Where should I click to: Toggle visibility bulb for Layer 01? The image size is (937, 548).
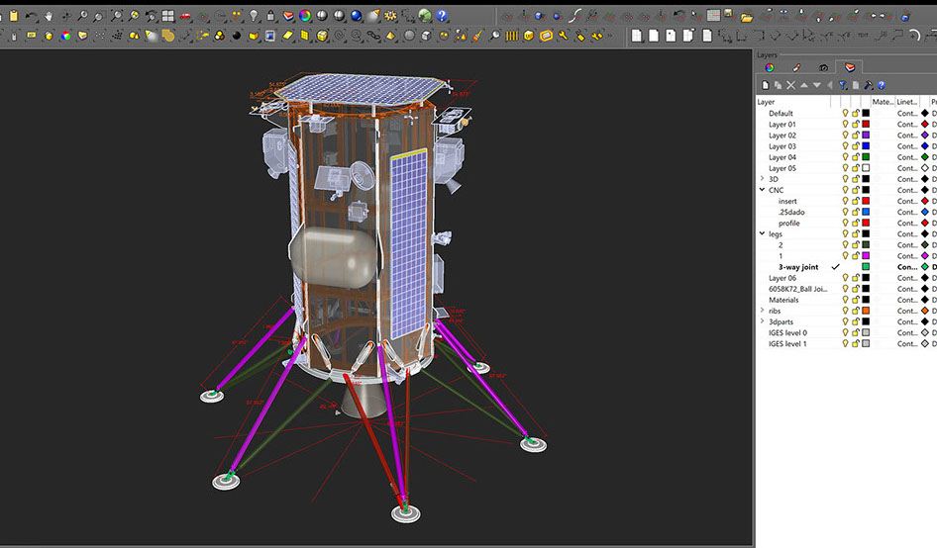[845, 125]
